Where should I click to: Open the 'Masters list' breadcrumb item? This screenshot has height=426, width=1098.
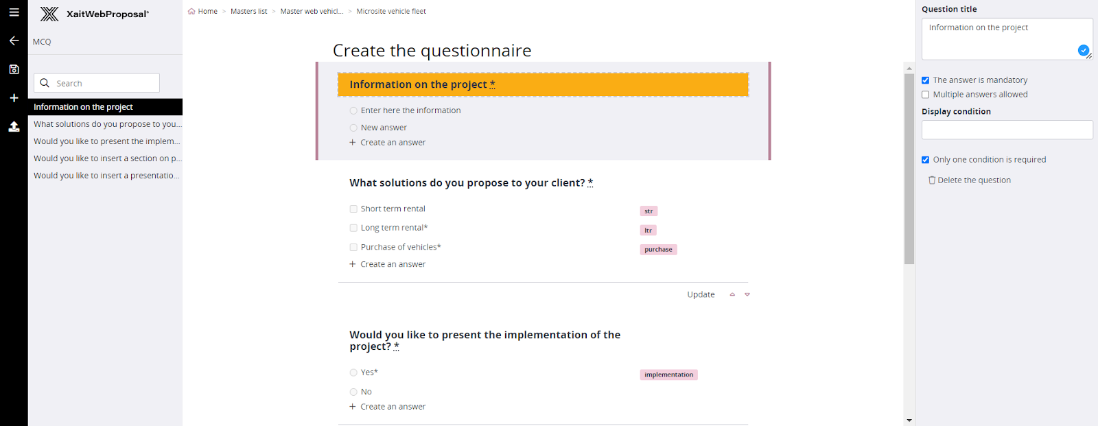click(x=248, y=11)
